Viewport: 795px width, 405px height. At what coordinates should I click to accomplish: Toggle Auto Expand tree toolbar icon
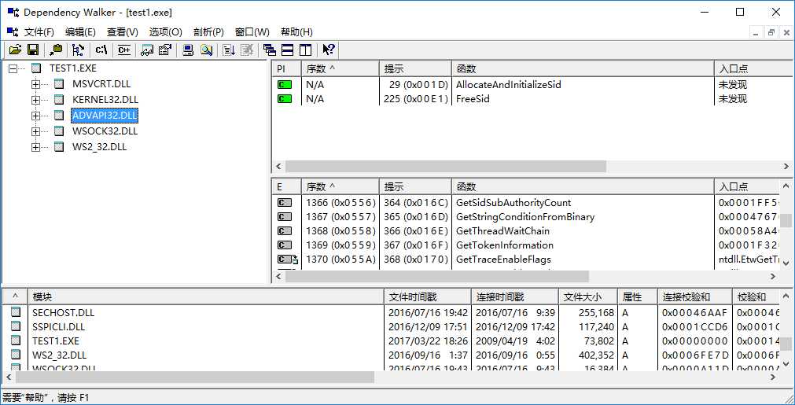click(79, 50)
